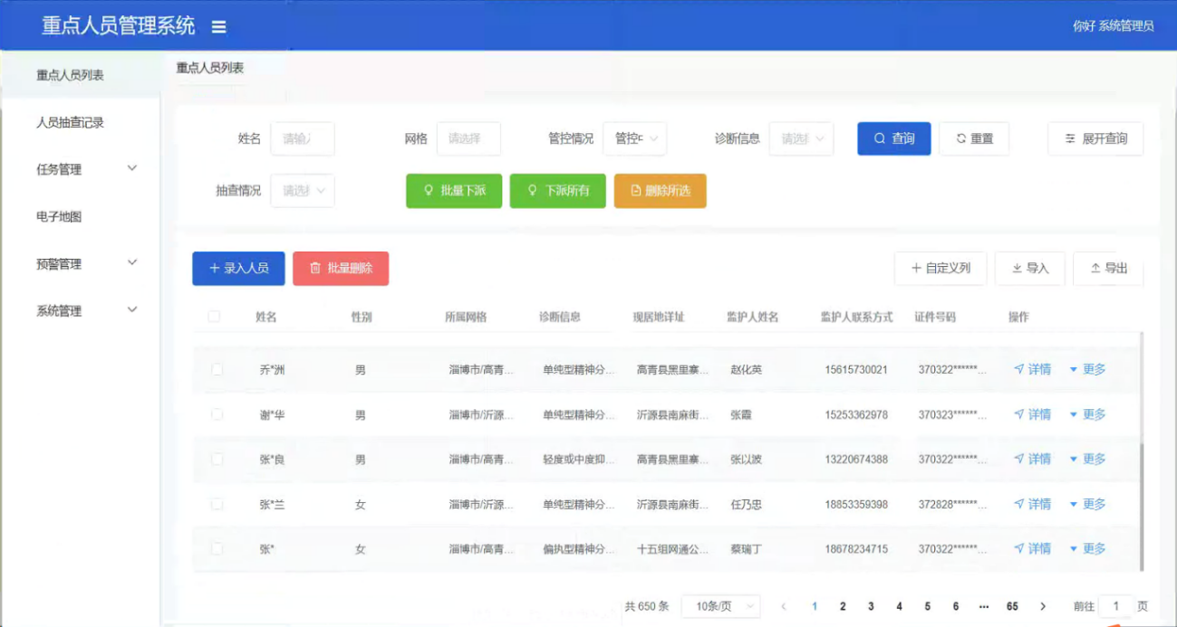Image resolution: width=1177 pixels, height=627 pixels.
Task: Click the 查询 search button
Action: pos(893,138)
